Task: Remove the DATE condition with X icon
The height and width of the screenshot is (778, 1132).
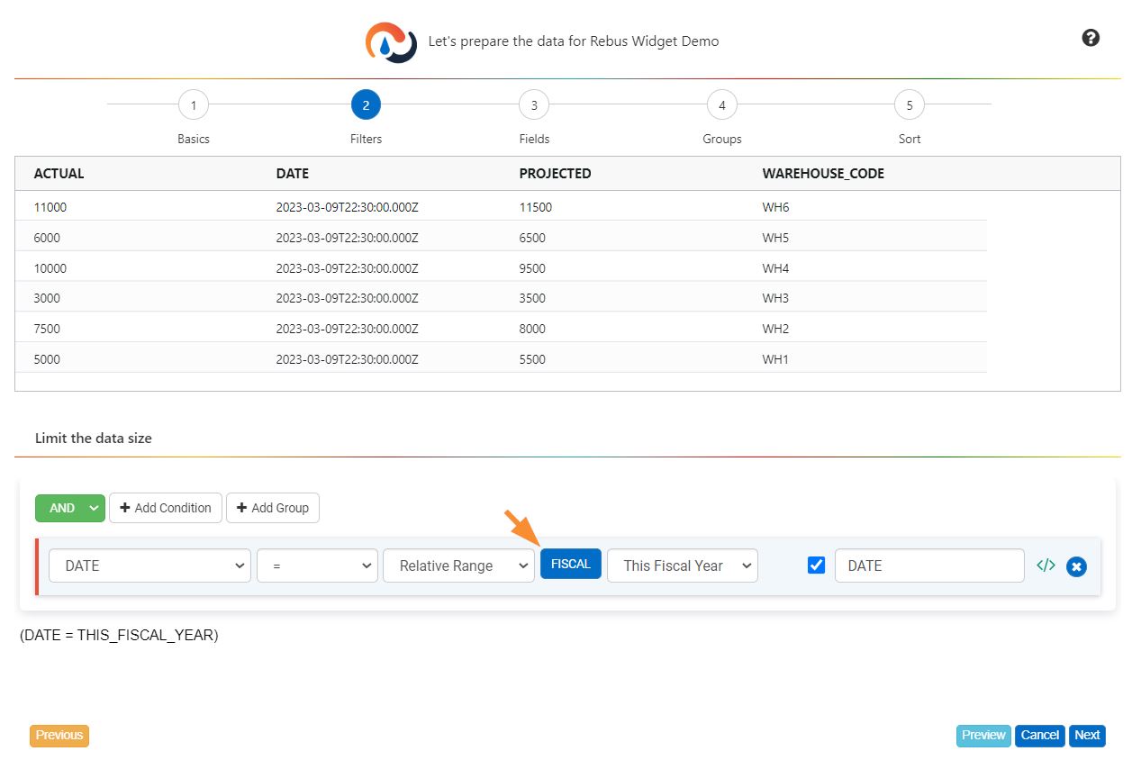Action: pyautogui.click(x=1076, y=566)
